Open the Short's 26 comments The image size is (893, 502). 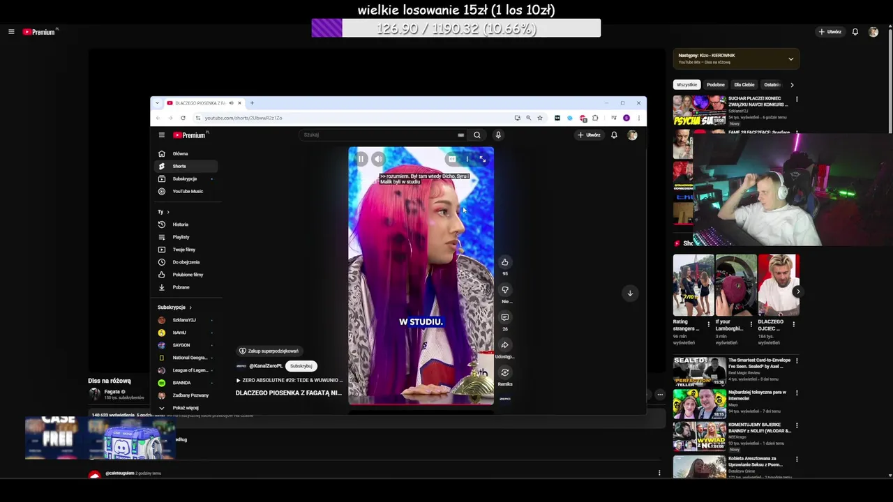coord(505,317)
